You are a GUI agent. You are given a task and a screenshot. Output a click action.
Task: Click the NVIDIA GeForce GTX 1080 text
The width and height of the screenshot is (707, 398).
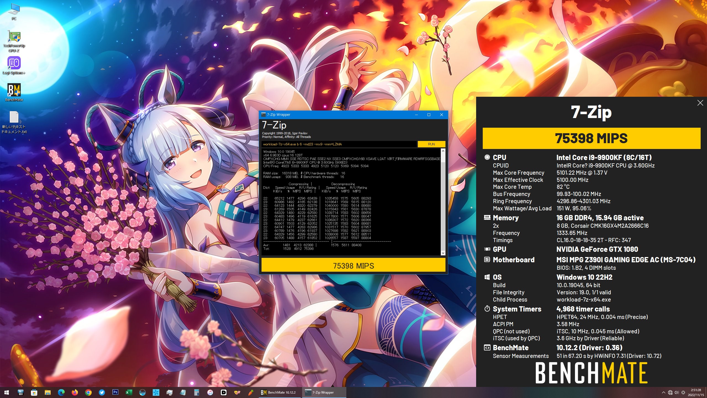coord(597,249)
